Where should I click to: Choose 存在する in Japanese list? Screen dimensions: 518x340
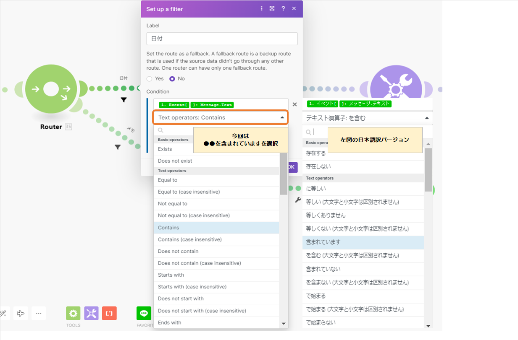coord(363,153)
